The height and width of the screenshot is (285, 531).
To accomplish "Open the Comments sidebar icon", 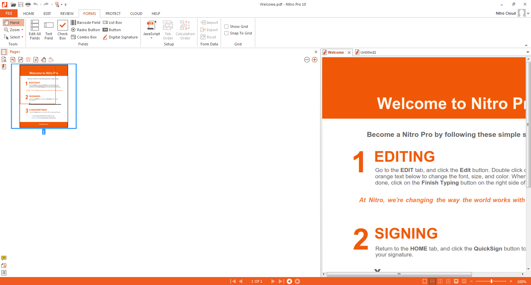I will [4, 258].
